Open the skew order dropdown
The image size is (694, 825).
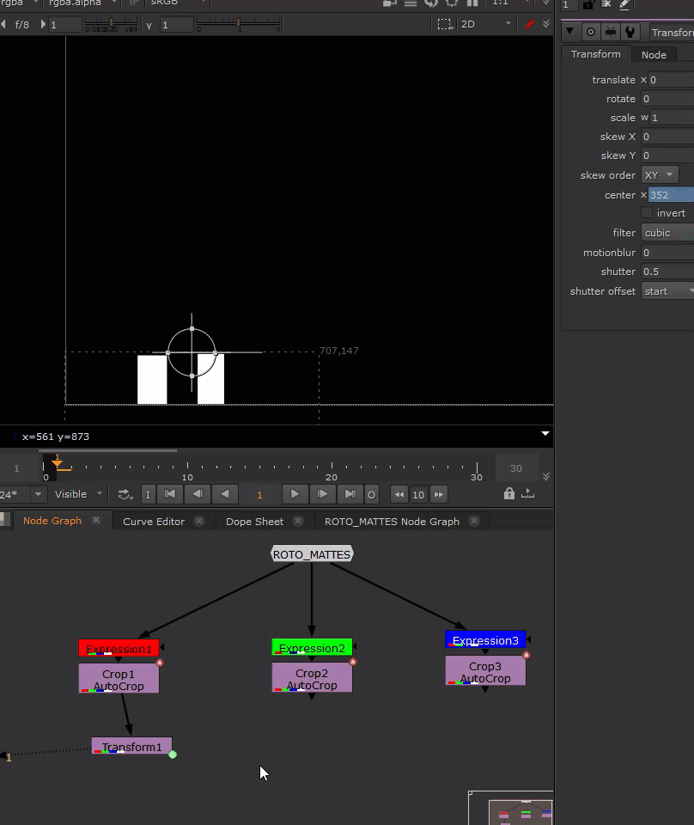click(660, 175)
